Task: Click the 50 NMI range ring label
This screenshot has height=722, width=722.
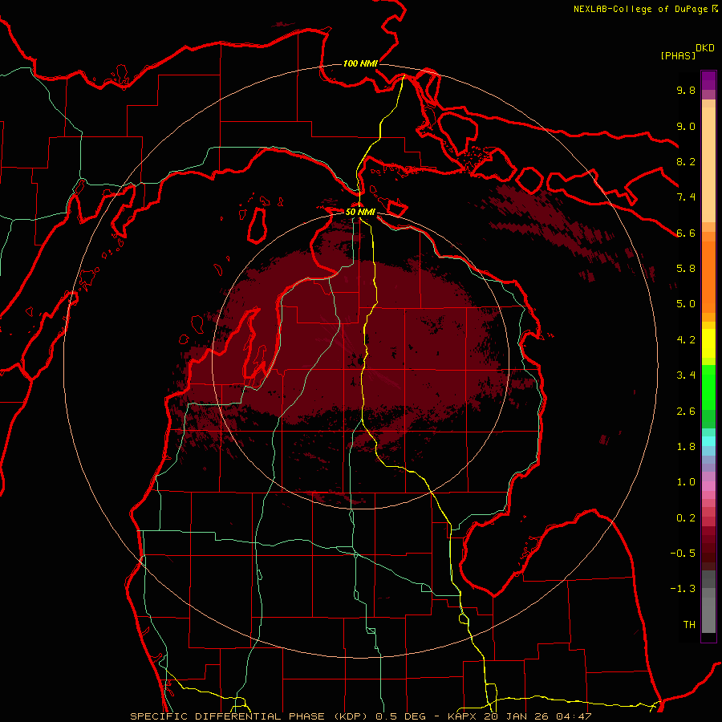Action: tap(360, 212)
